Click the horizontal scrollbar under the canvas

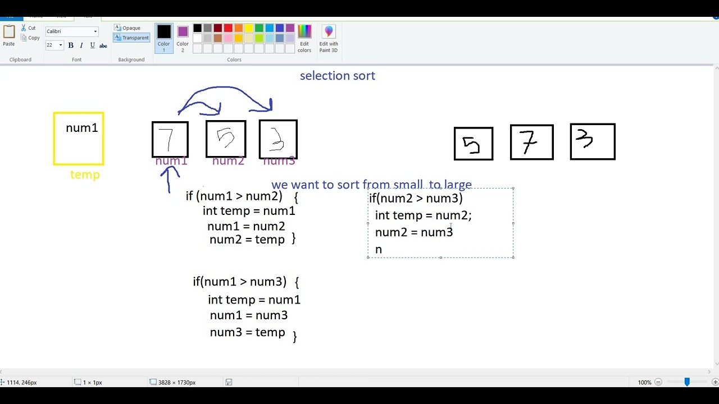[357, 371]
